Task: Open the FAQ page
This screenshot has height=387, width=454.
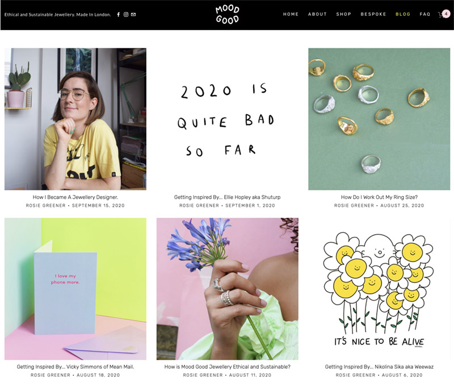Action: click(x=424, y=14)
